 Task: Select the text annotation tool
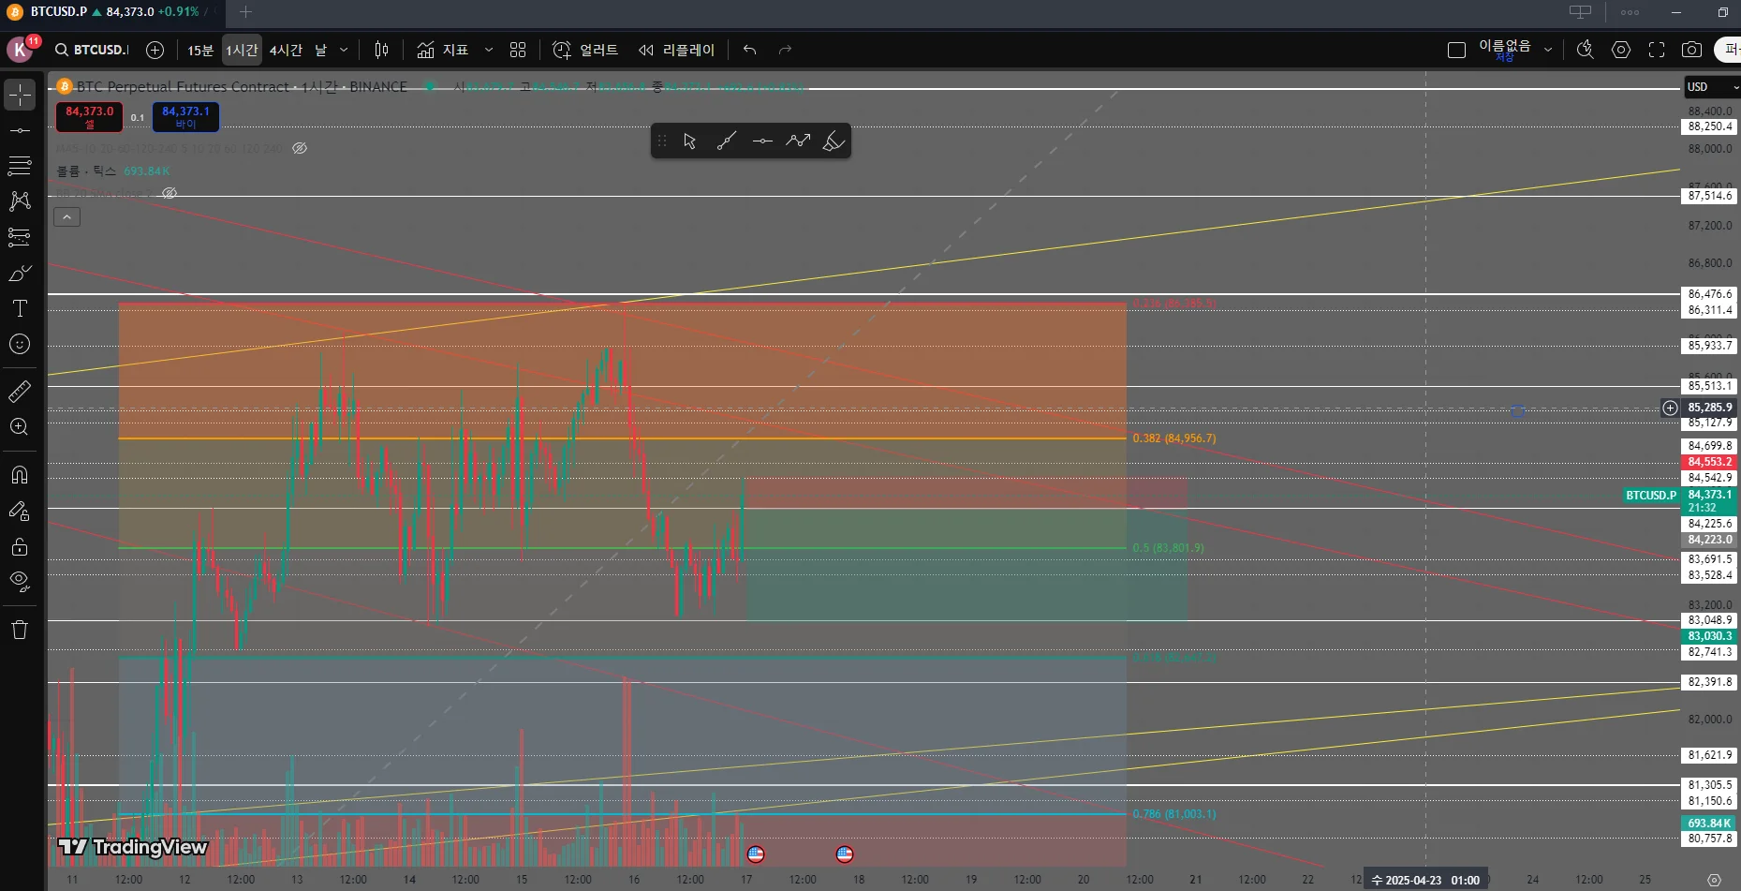pos(20,308)
